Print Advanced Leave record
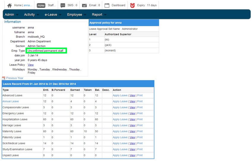 [140, 95]
